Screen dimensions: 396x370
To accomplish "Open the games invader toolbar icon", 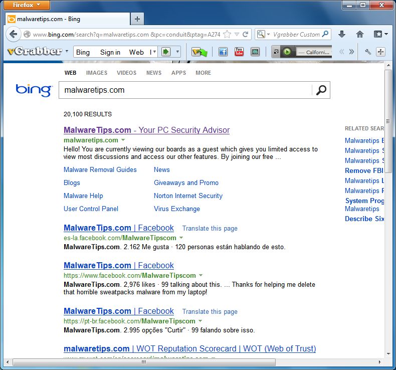I will [255, 52].
